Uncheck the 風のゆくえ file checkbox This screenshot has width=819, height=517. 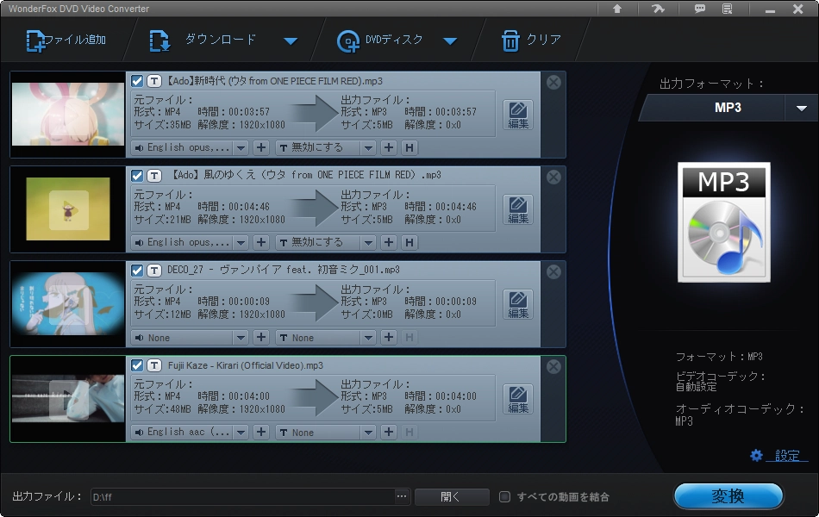[x=137, y=176]
